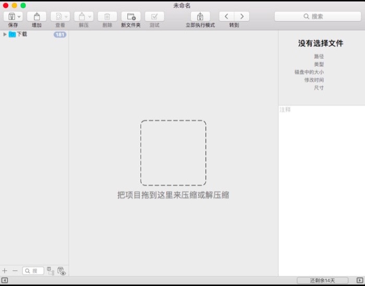365x286 pixels.
Task: Click the 增加 (Add) toolbar icon
Action: click(36, 17)
